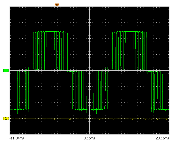
Task: Click the horizontal zero line between the two pulses
Action: tap(90, 70)
